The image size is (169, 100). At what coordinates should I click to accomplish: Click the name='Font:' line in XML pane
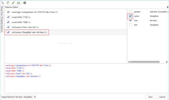19,74
